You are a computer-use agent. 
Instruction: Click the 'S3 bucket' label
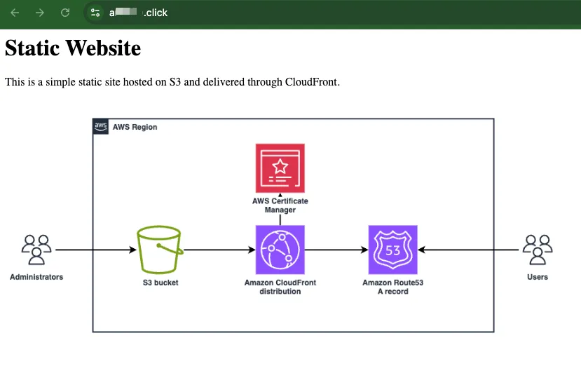160,283
